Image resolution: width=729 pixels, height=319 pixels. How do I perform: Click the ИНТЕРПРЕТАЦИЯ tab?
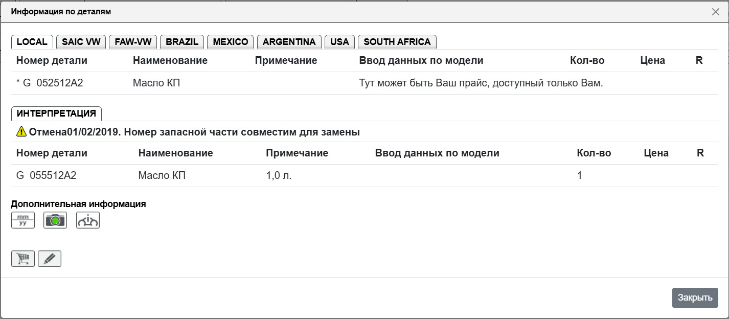(x=56, y=113)
